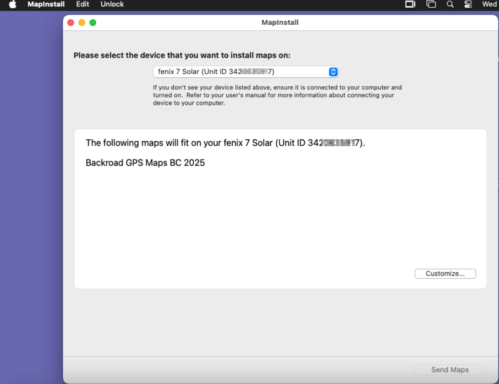Click the Customize... button
Screen dimensions: 499x384
[445, 274]
